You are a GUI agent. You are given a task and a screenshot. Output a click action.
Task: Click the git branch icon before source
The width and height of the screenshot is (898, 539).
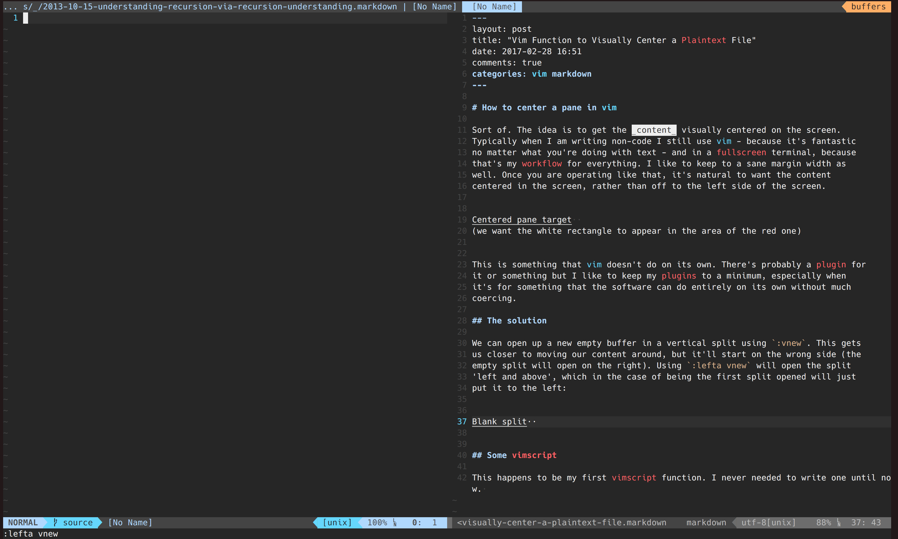55,522
